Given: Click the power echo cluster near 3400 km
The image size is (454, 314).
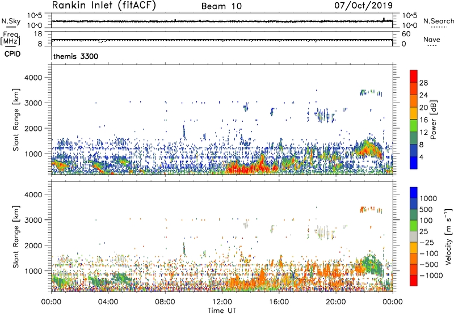Looking at the screenshot, I should (371, 93).
